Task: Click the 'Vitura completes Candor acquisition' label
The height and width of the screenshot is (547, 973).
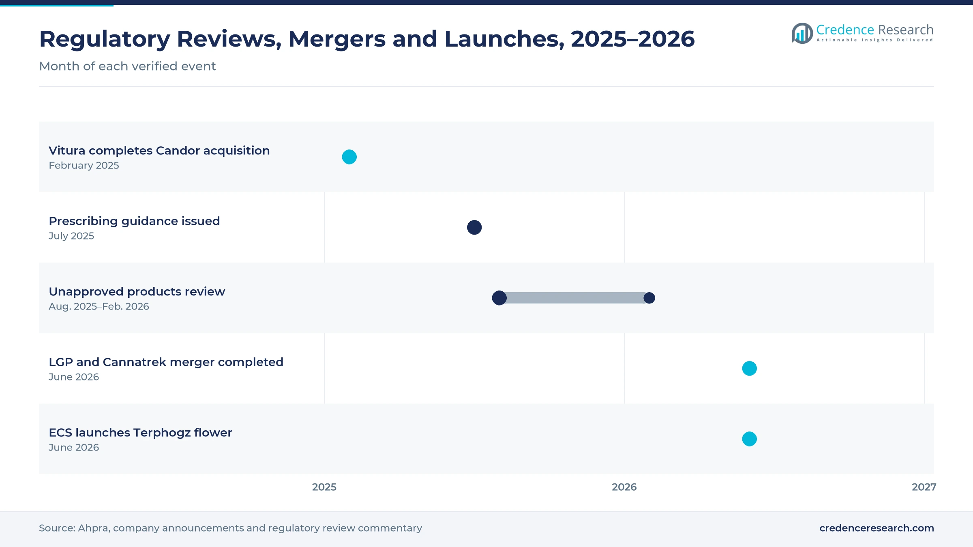Action: pyautogui.click(x=159, y=150)
